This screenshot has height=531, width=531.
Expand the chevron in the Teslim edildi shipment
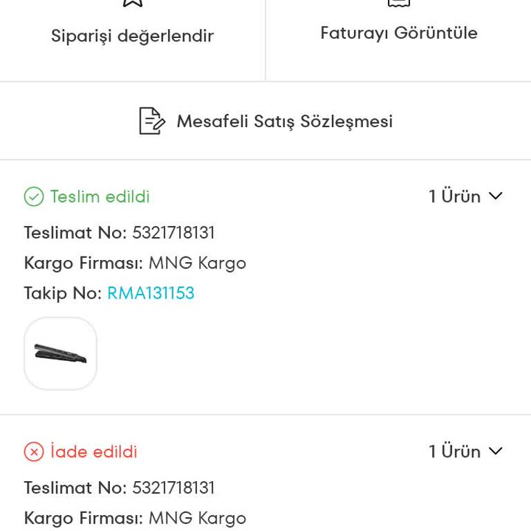495,196
